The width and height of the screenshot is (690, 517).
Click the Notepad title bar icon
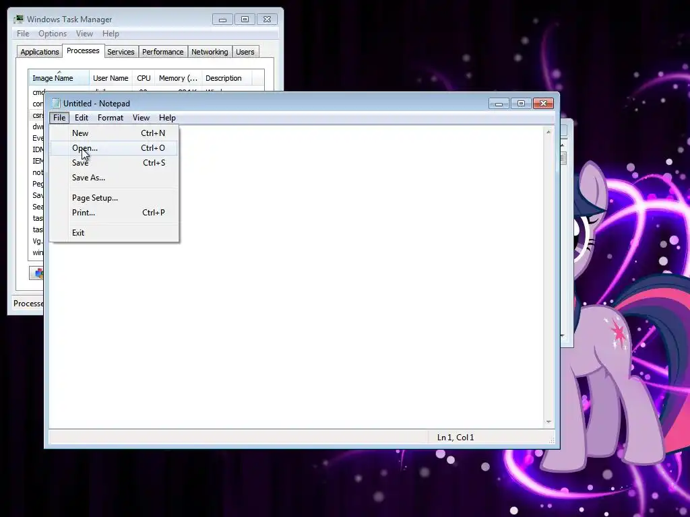[x=55, y=103]
